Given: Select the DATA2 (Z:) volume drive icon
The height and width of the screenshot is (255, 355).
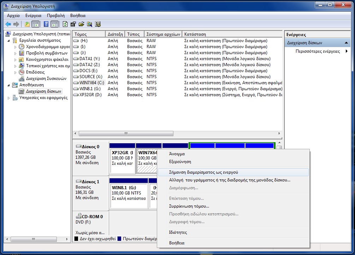Looking at the screenshot, I should pyautogui.click(x=76, y=65).
